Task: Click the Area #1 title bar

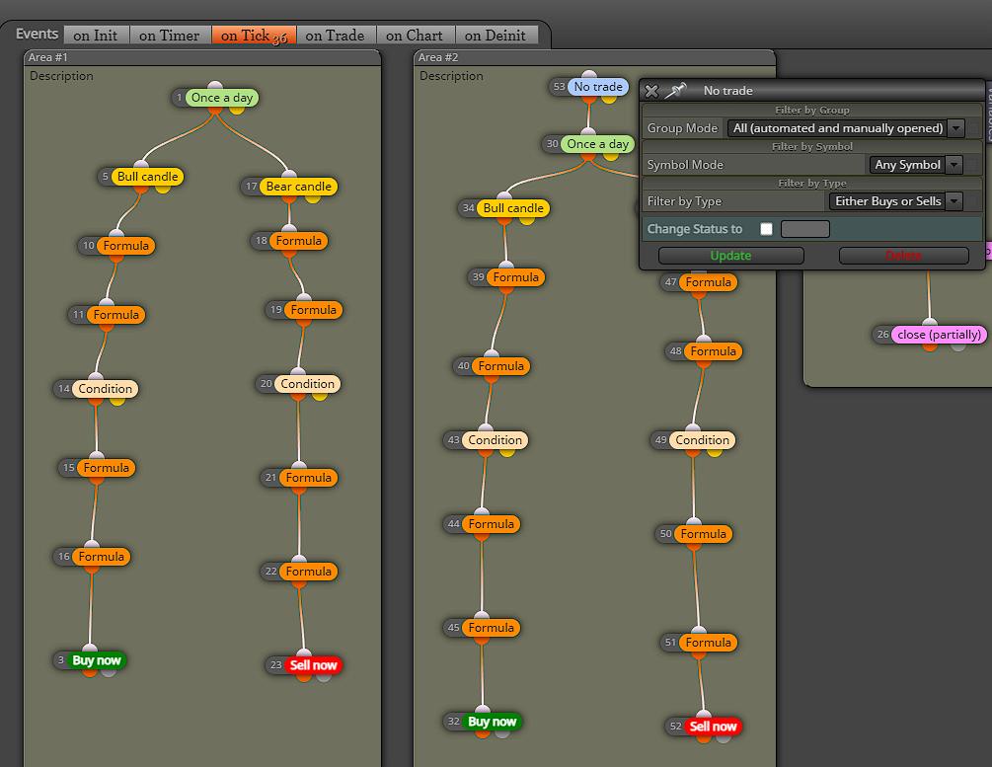Action: tap(202, 57)
